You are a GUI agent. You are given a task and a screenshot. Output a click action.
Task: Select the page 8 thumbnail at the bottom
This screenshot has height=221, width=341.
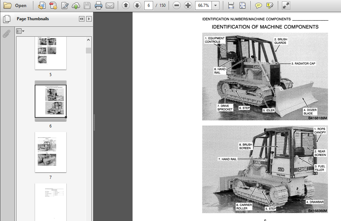click(51, 202)
